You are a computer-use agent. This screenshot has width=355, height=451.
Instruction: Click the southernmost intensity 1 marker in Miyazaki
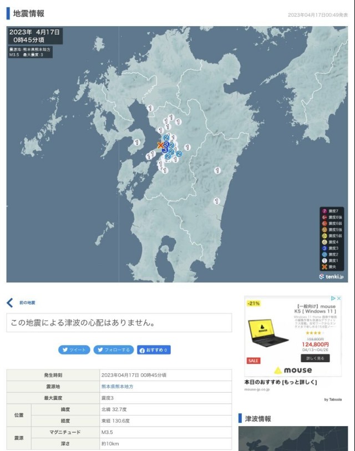(216, 201)
